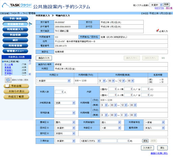This screenshot has height=159, width=173.
Task: Open the 利用者種別 個人 dropdown
Action: [111, 122]
